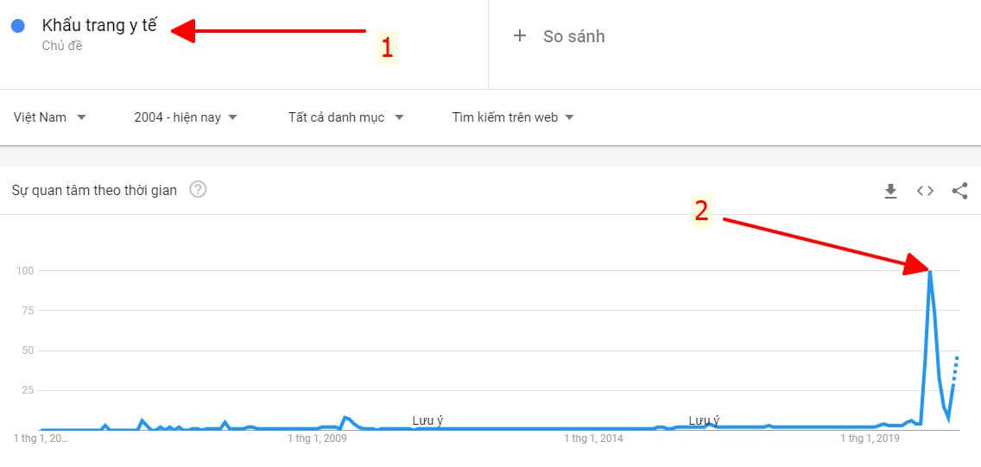Share the interest over time chart

(x=959, y=191)
